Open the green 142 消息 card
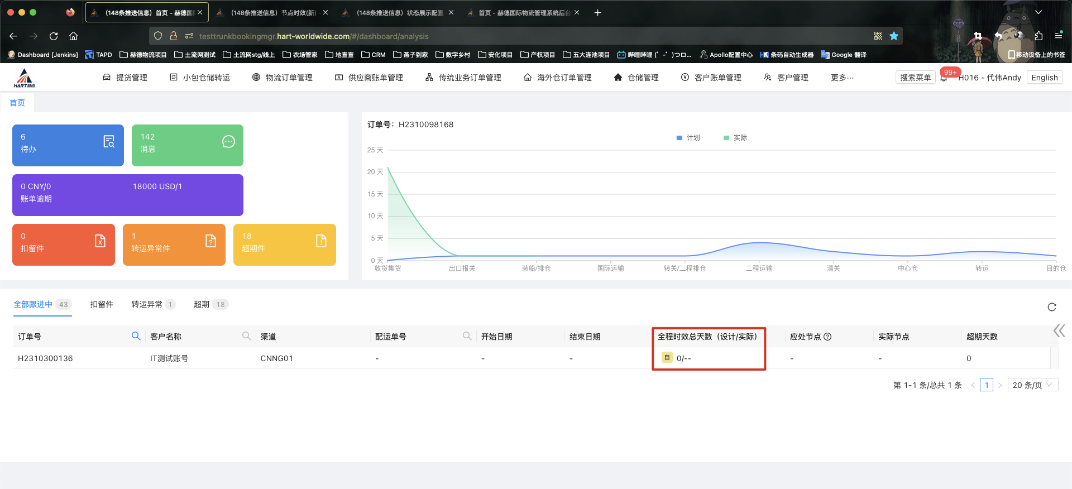The height and width of the screenshot is (489, 1072). tap(187, 145)
